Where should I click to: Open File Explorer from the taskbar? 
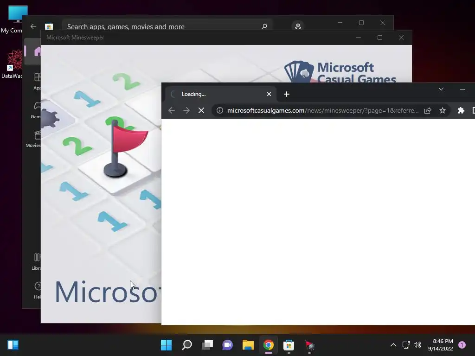tap(248, 345)
